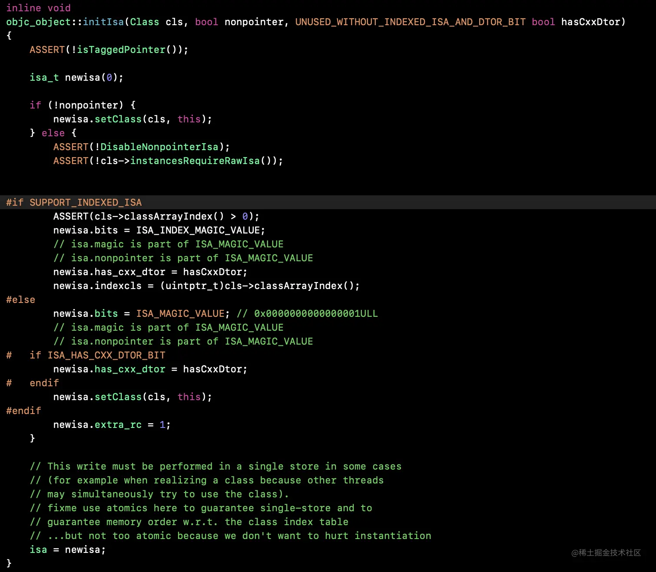This screenshot has height=572, width=656.
Task: Click 'isa_t' type before newisa(0)
Action: [x=44, y=78]
